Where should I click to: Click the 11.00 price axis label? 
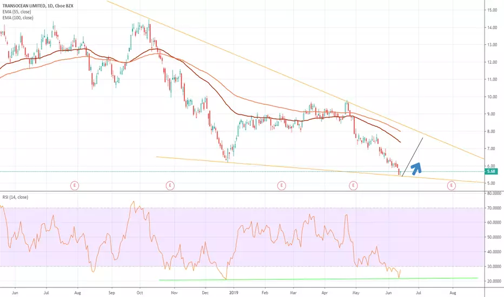tap(492, 79)
